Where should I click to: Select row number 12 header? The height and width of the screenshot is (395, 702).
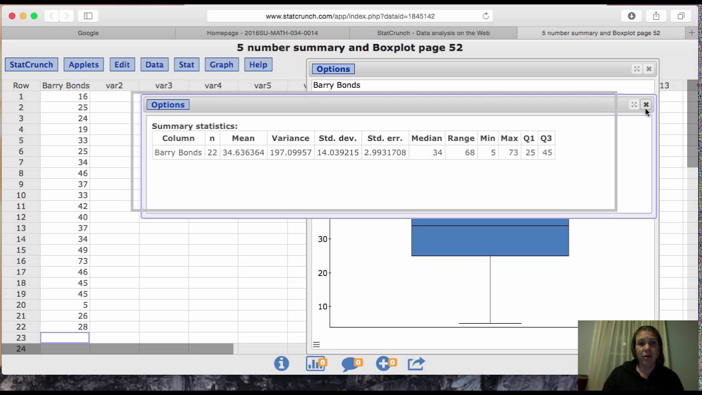(x=21, y=217)
